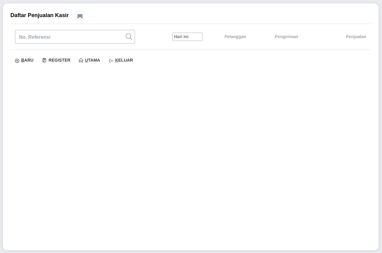Go to main page via UTAMA text
This screenshot has width=382, height=253.
click(x=92, y=60)
